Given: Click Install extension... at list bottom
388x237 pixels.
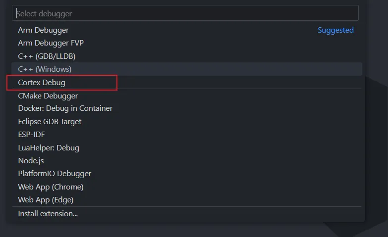Looking at the screenshot, I should (48, 214).
